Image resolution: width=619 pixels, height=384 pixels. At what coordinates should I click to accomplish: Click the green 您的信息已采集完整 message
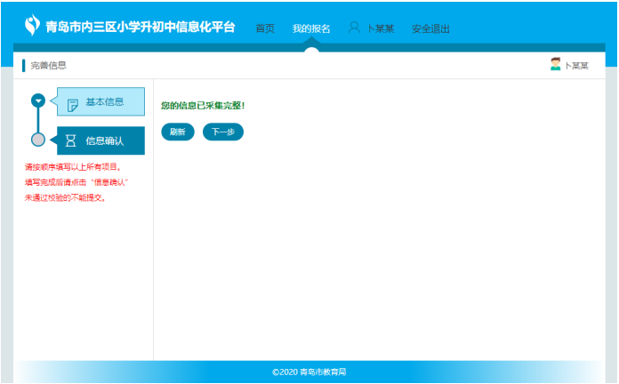(203, 106)
